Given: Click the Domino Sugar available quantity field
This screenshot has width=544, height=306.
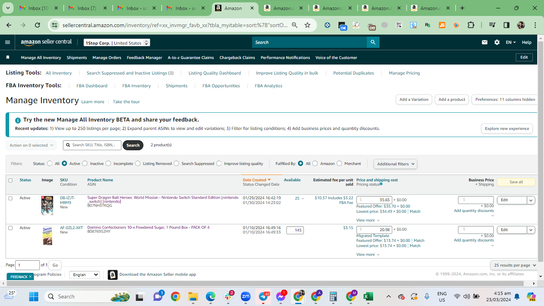Looking at the screenshot, I should (295, 230).
